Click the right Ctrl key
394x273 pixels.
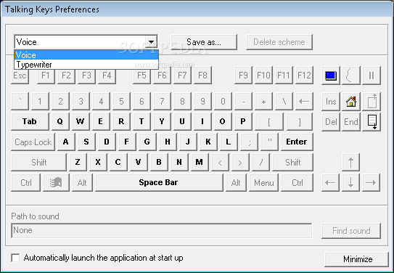(x=297, y=182)
